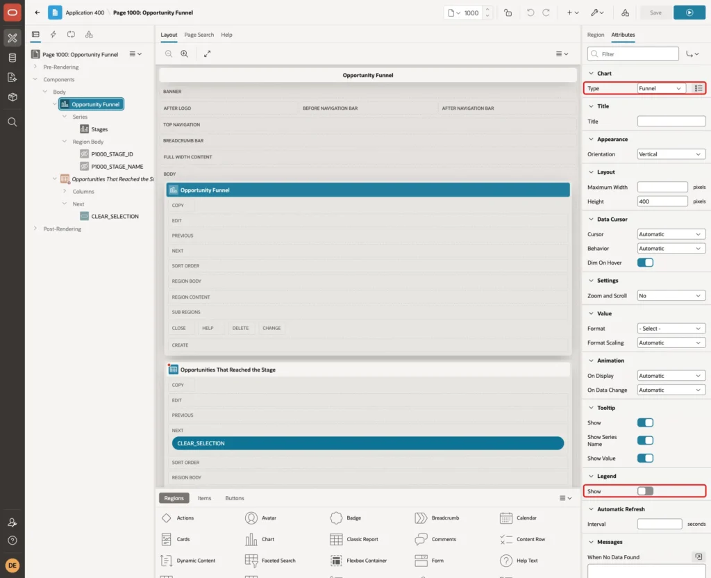Switch to Rendering tree tab icon

(x=35, y=35)
